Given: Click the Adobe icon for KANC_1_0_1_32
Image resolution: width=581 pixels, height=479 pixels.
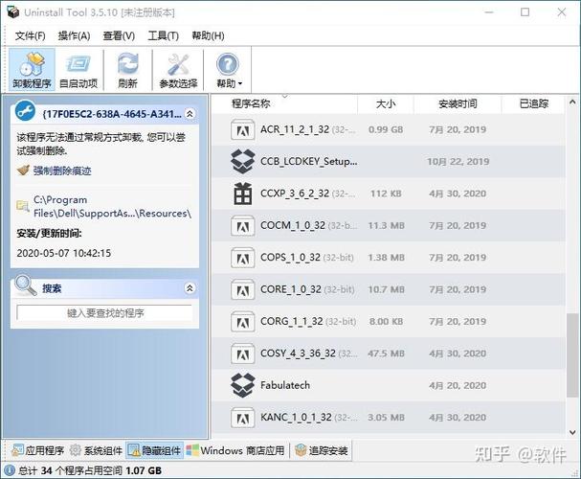Looking at the screenshot, I should [x=243, y=418].
